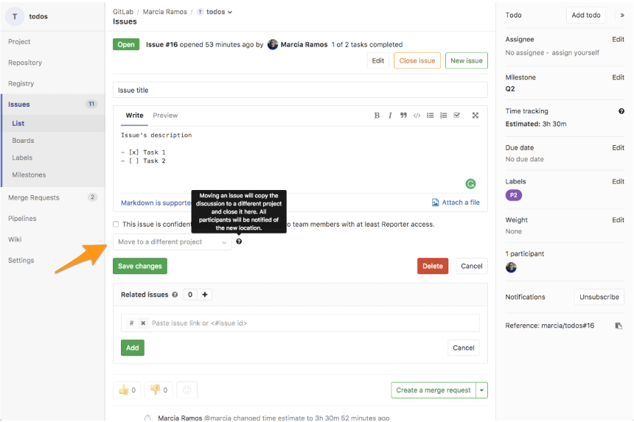Click Edit next to Due date
The height and width of the screenshot is (422, 634).
coord(618,148)
